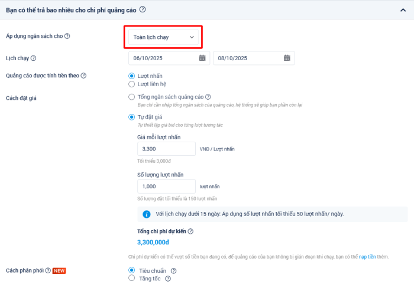Click help icon next to Tăng tốc

(168, 279)
